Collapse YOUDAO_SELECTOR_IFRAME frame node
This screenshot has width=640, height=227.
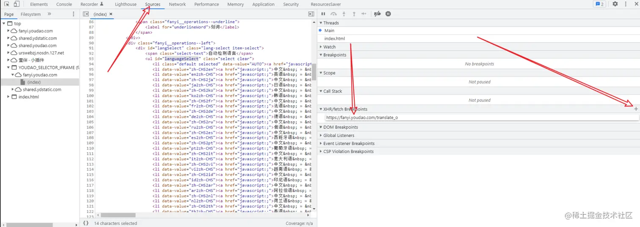point(9,68)
